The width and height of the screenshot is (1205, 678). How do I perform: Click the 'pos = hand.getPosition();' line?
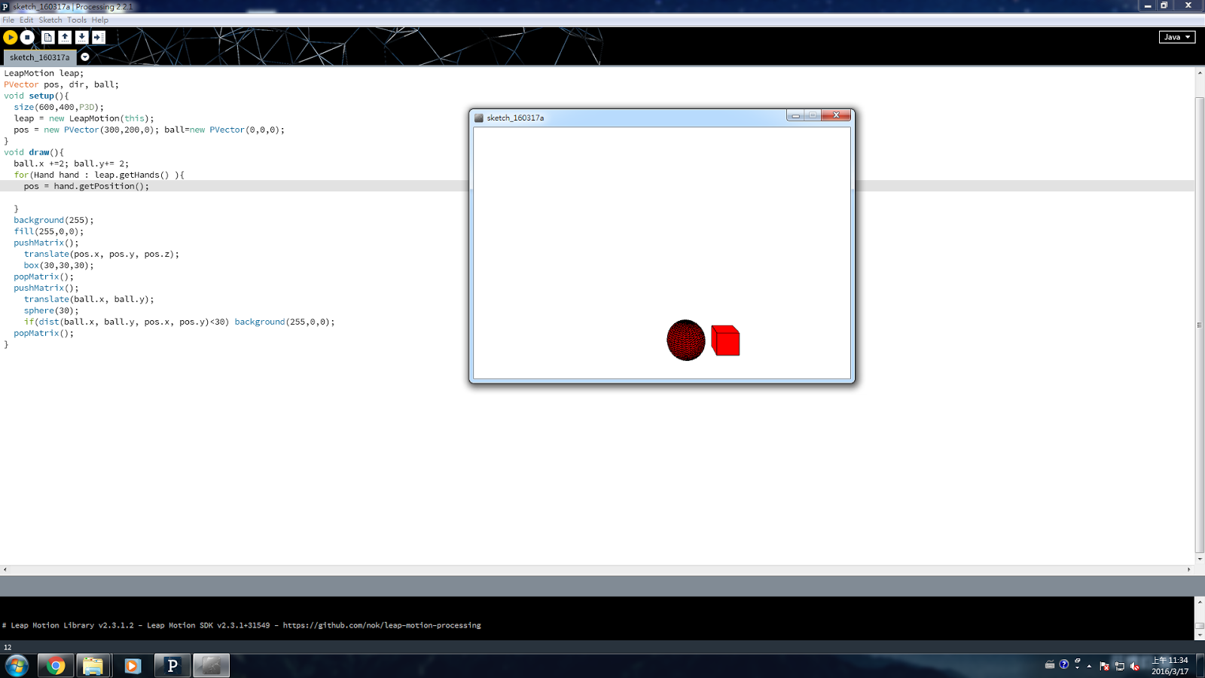coord(86,186)
